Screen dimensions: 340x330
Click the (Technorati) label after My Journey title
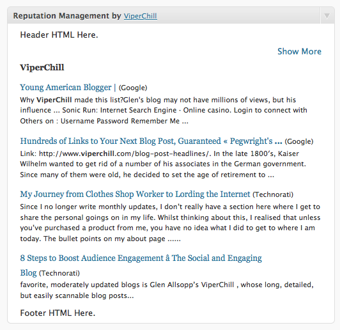click(x=273, y=194)
